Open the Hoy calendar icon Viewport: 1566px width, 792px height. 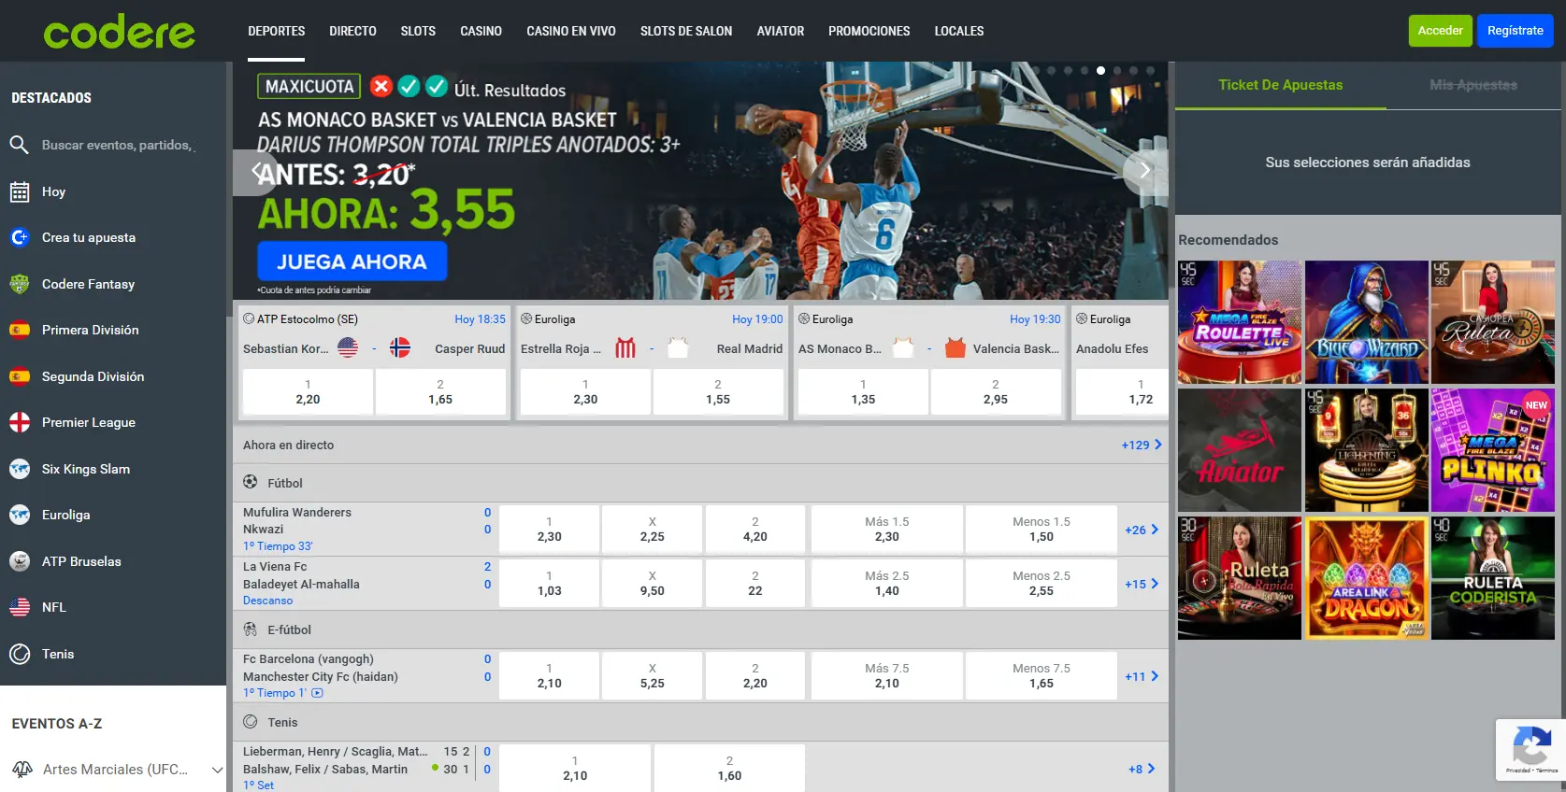click(x=20, y=192)
